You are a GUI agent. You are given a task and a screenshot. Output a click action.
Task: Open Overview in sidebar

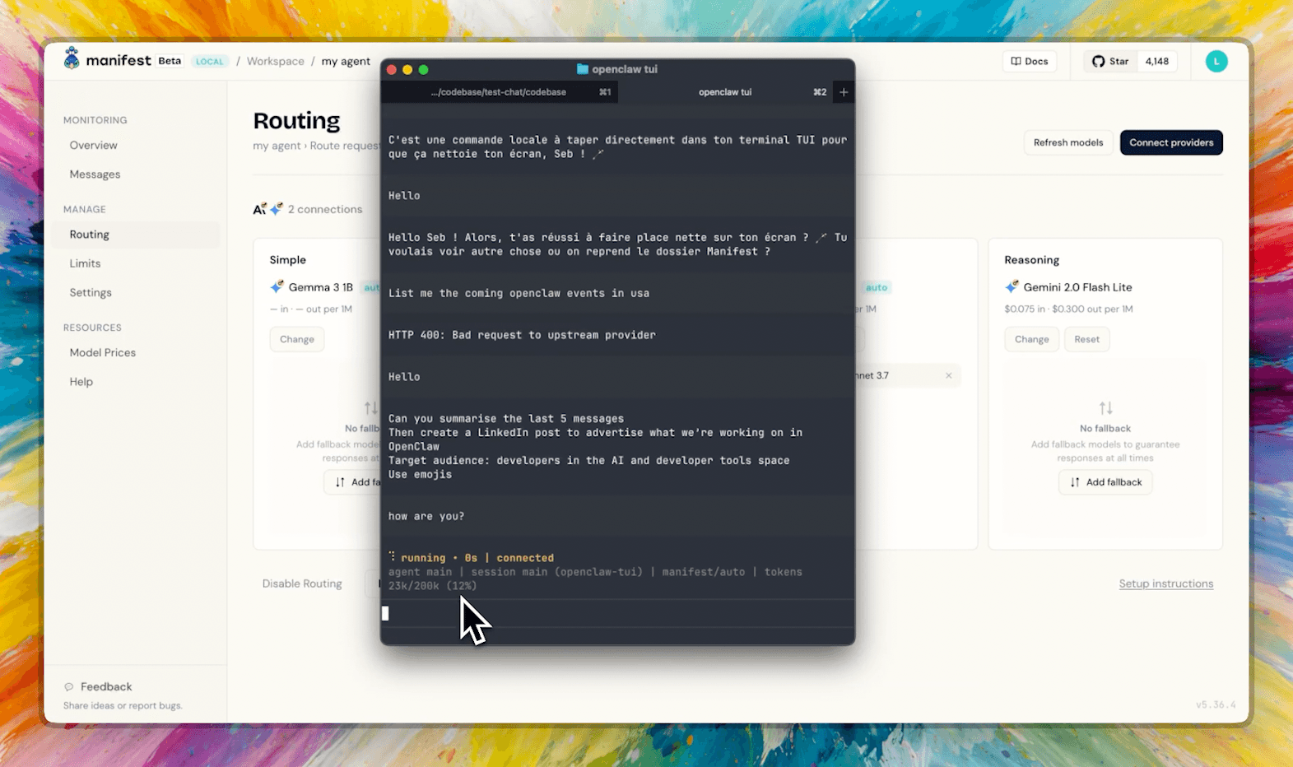click(x=94, y=145)
